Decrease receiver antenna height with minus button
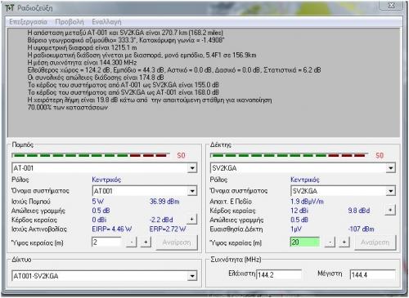Image resolution: width=409 pixels, height=298 pixels. click(330, 242)
